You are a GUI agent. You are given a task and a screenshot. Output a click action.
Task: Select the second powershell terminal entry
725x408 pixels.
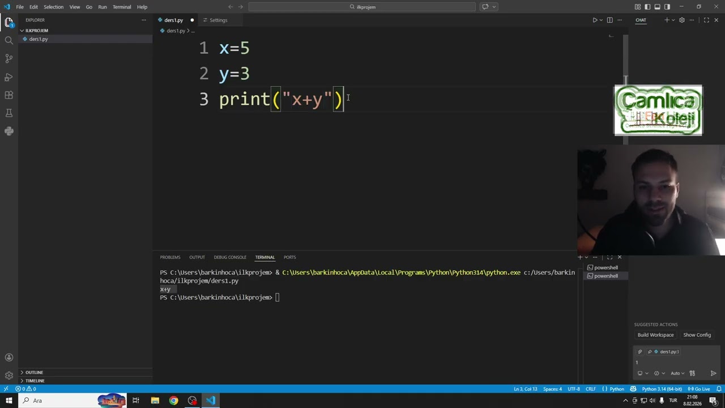point(605,276)
